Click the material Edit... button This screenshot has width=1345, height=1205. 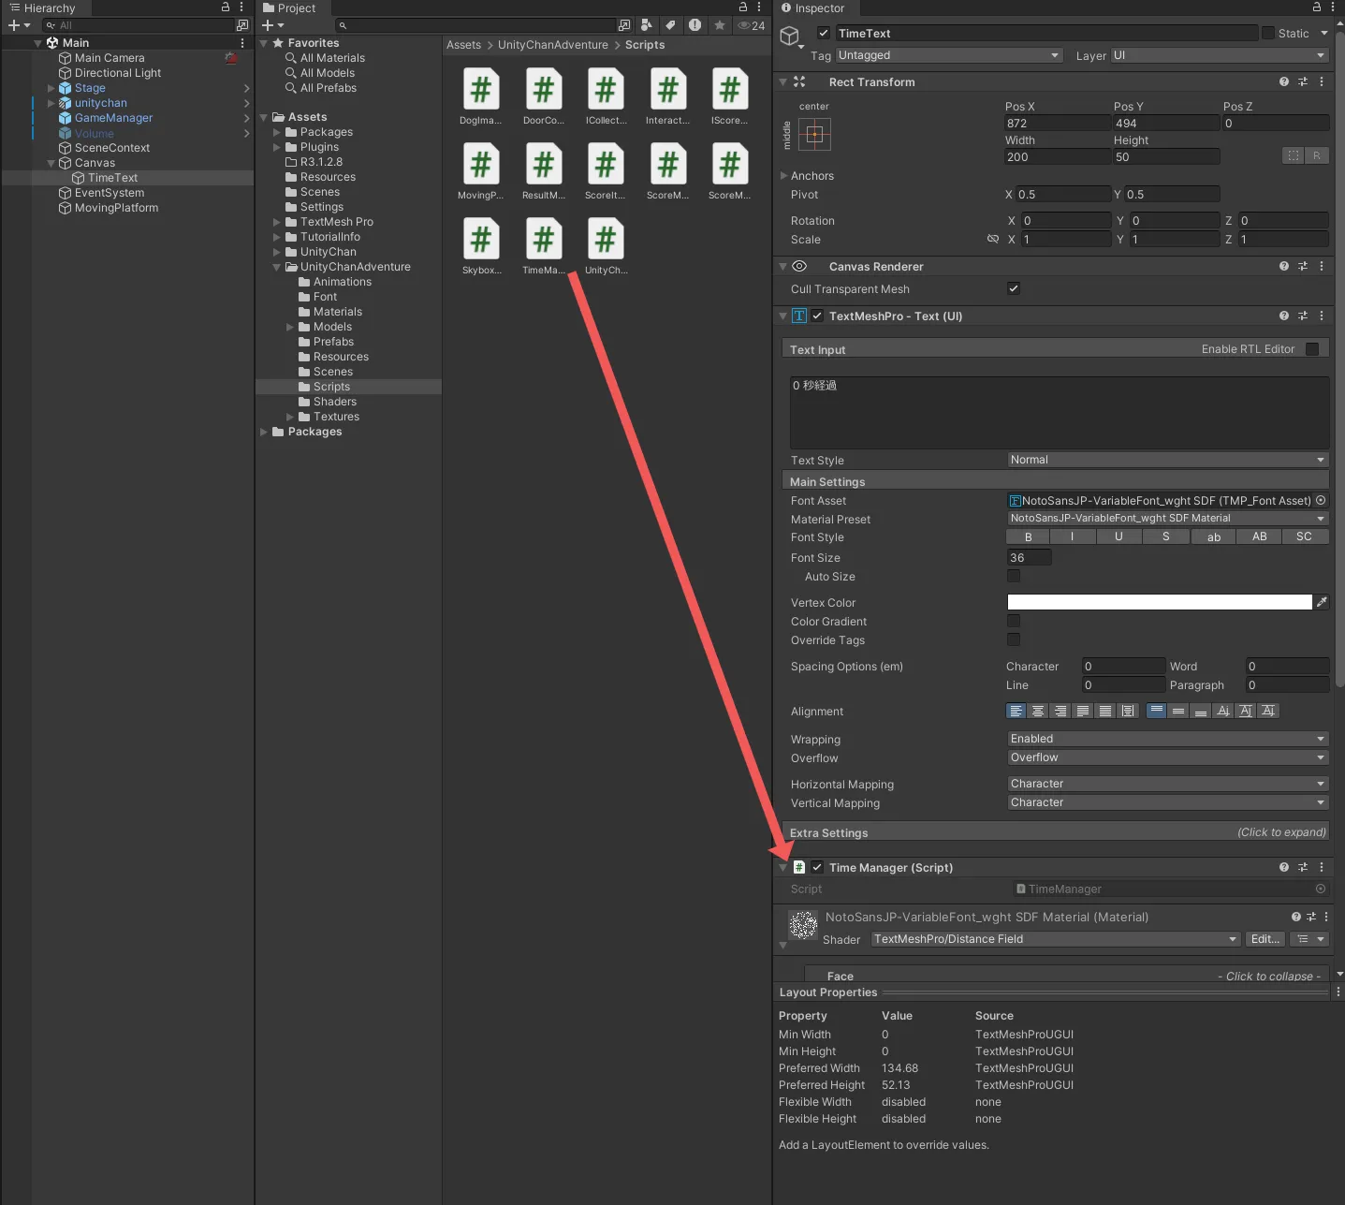[x=1265, y=939]
